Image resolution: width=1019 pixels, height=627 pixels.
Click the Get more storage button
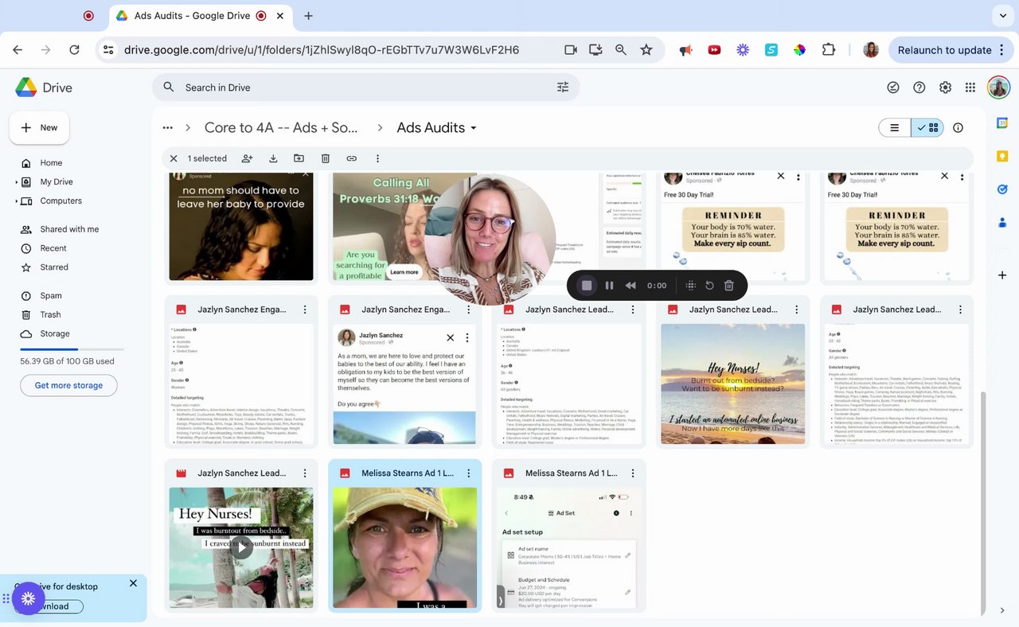point(68,386)
